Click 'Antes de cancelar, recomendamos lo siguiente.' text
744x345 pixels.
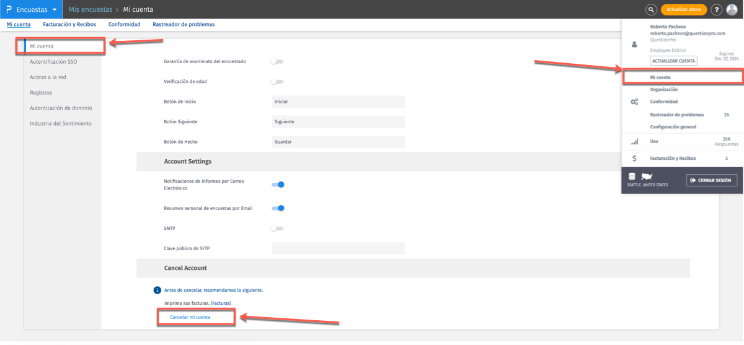click(x=213, y=290)
